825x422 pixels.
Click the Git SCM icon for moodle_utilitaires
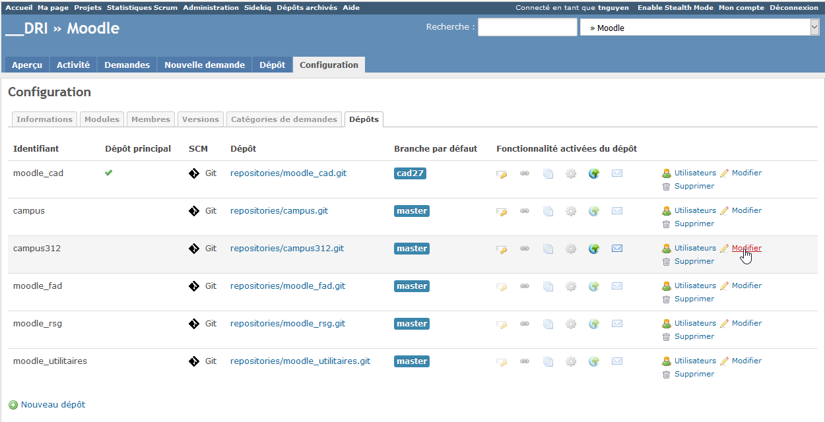pos(194,361)
